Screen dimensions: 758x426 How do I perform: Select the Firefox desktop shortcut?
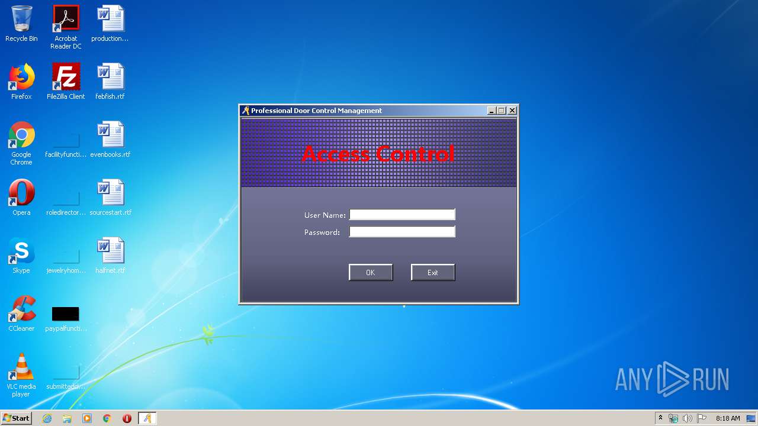click(21, 82)
